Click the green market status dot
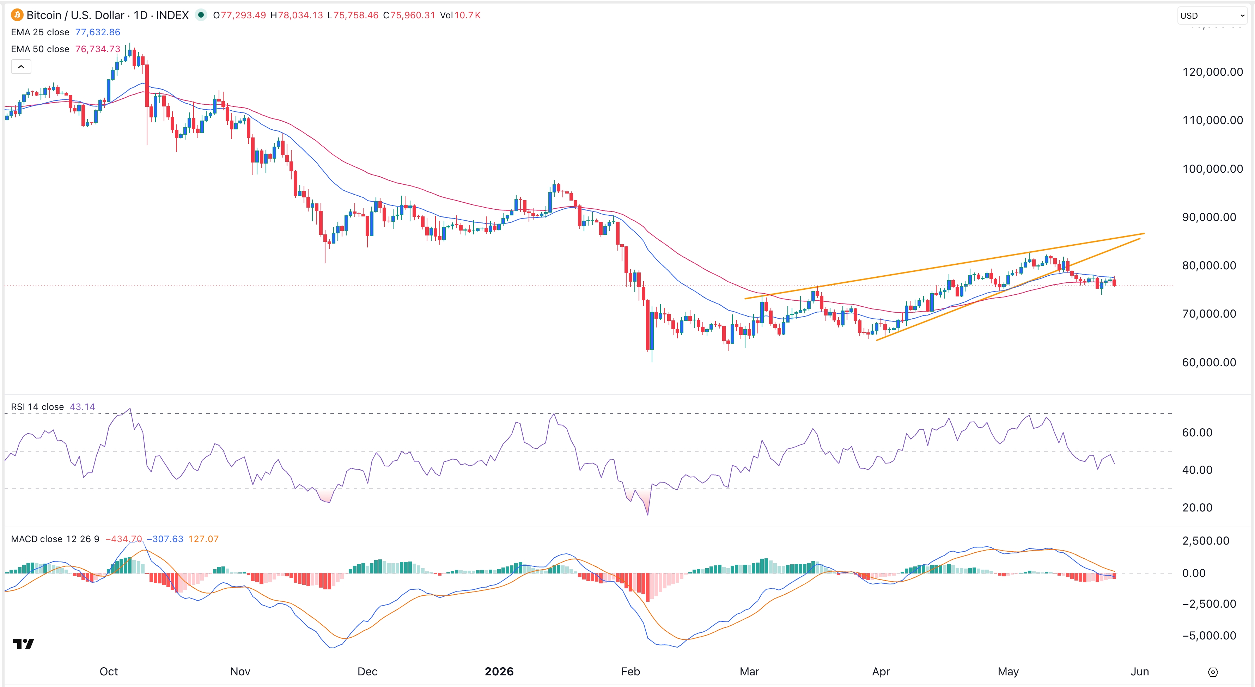The width and height of the screenshot is (1255, 687). click(201, 15)
